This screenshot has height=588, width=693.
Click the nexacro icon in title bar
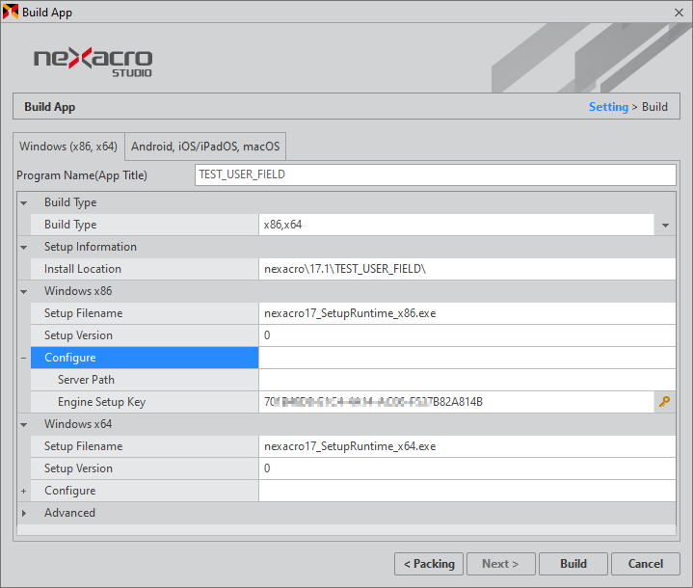(11, 12)
